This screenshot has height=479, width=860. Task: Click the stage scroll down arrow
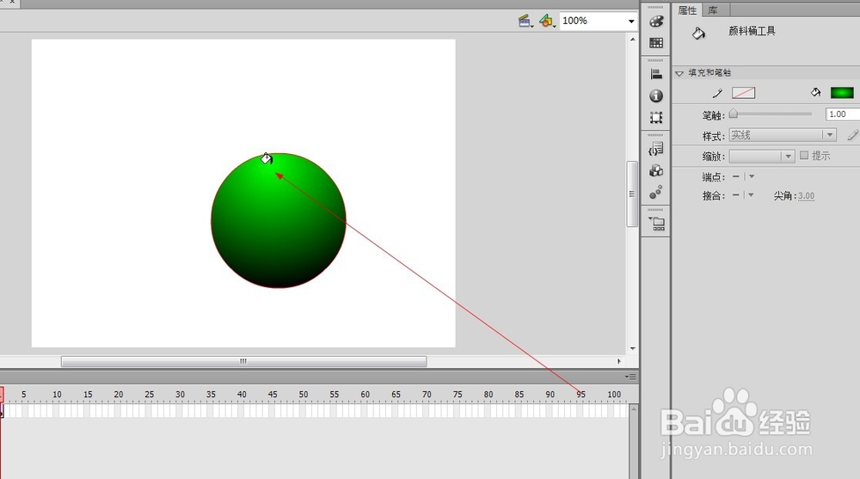point(632,348)
